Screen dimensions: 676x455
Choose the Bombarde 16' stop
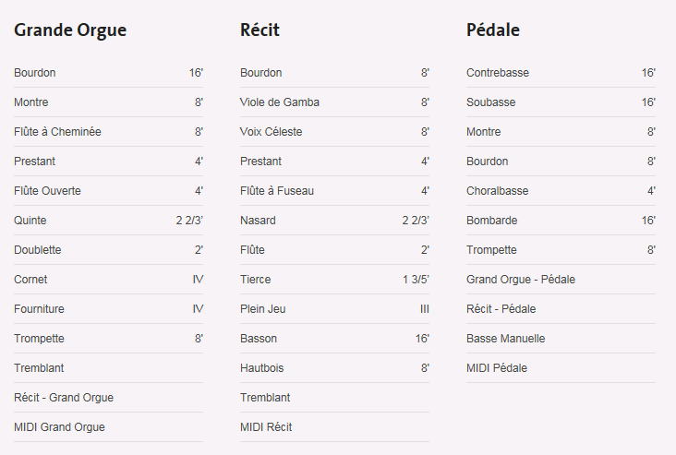coord(561,221)
